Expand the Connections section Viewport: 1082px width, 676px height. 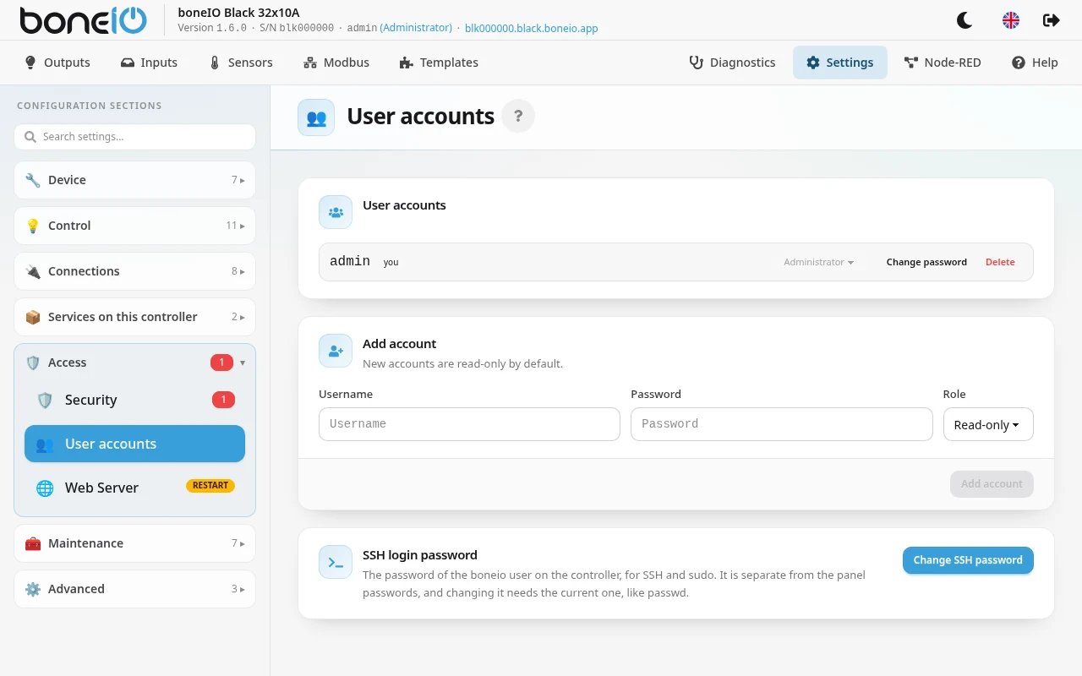point(134,271)
